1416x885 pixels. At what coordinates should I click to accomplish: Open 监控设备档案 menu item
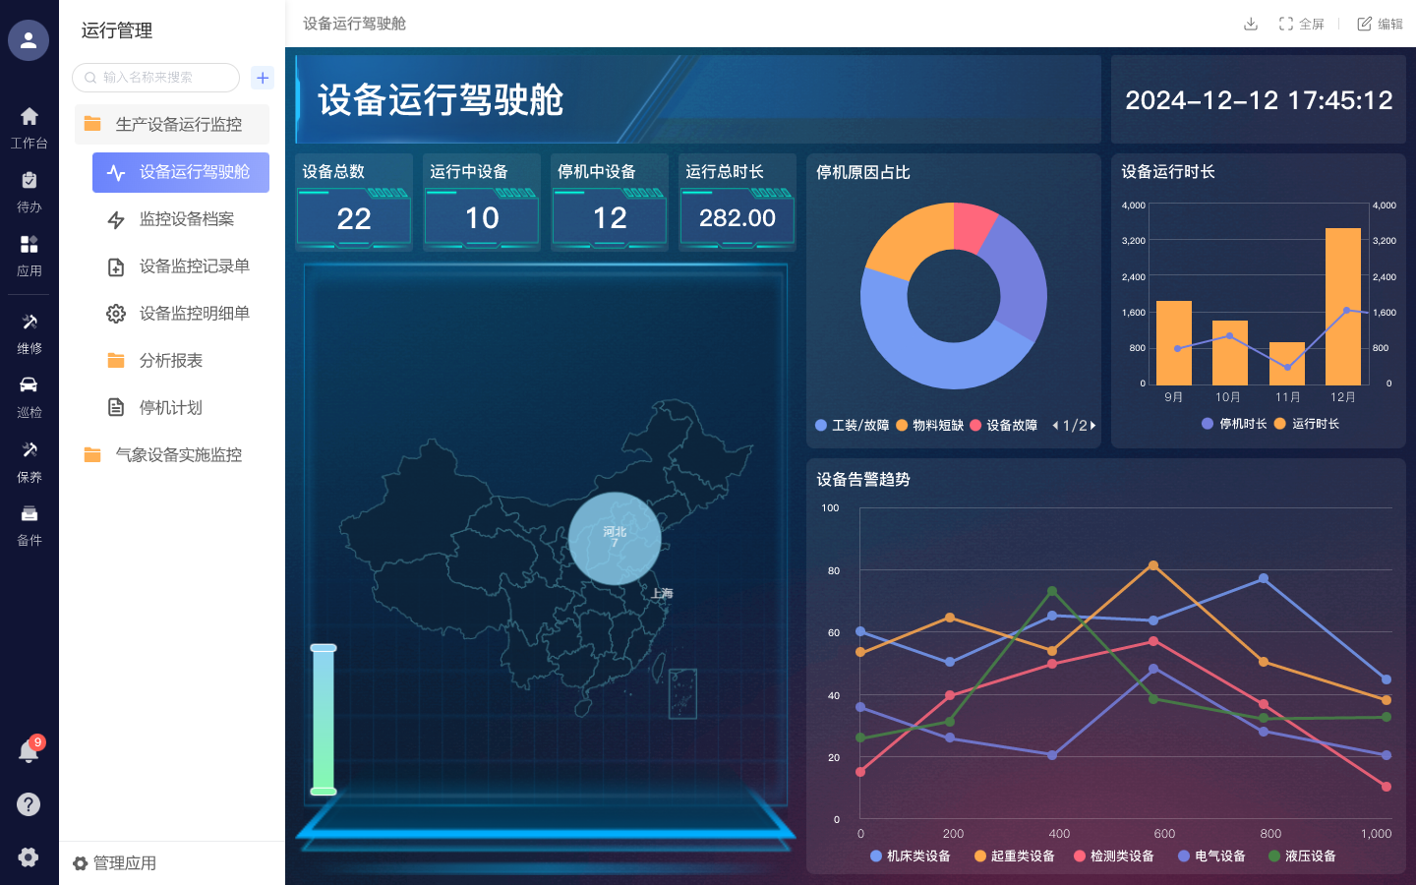tap(181, 218)
